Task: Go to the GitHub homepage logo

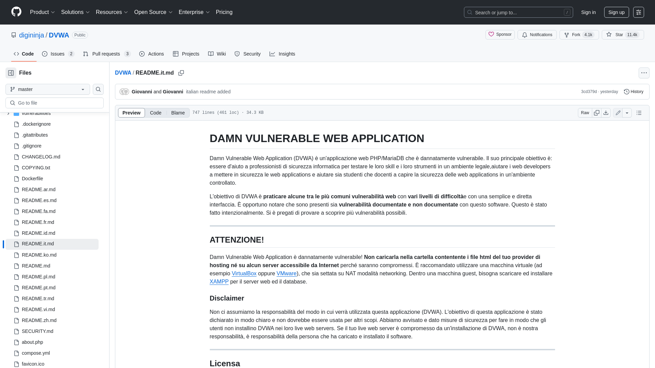Action: tap(16, 12)
